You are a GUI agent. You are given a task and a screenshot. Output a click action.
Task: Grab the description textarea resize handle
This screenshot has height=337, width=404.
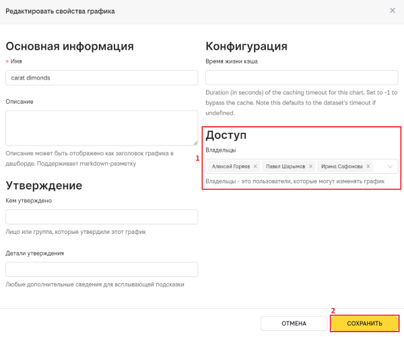tap(195, 143)
